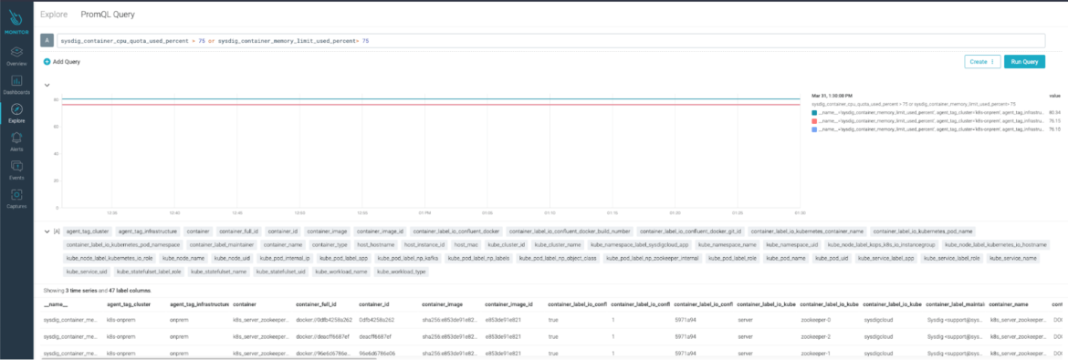Collapse the [A] labels list chevron
The height and width of the screenshot is (360, 1068).
click(x=47, y=231)
